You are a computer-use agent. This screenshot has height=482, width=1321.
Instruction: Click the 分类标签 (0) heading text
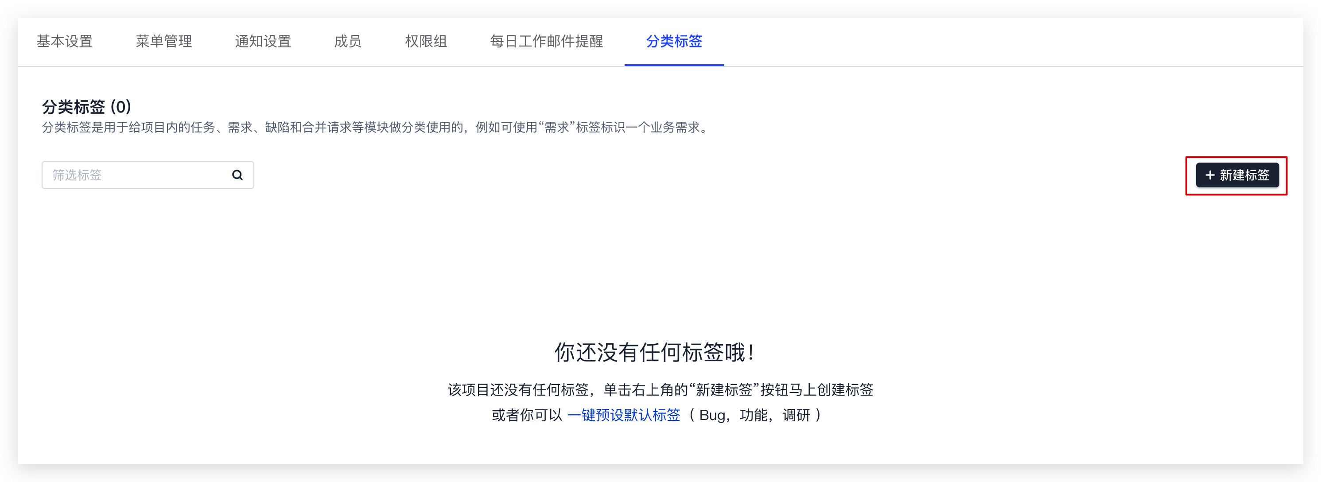[x=86, y=107]
